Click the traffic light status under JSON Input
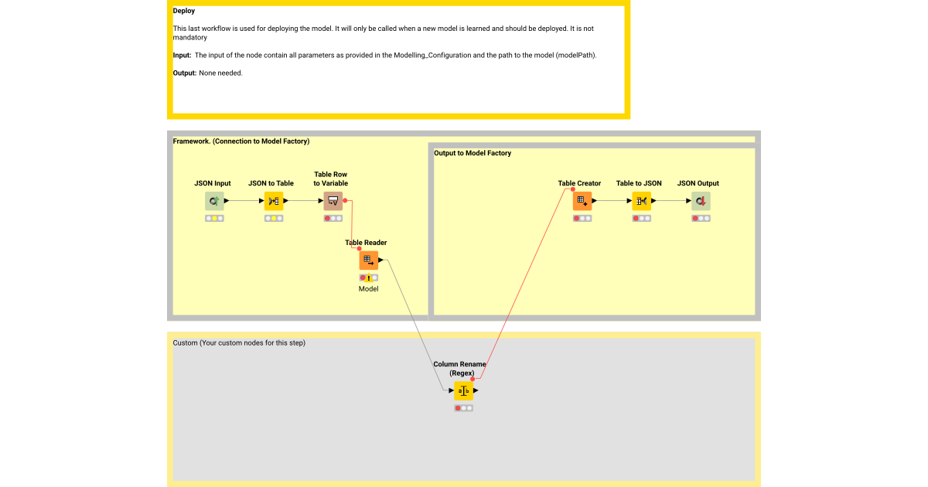Screen dimensions: 928x487 click(214, 217)
